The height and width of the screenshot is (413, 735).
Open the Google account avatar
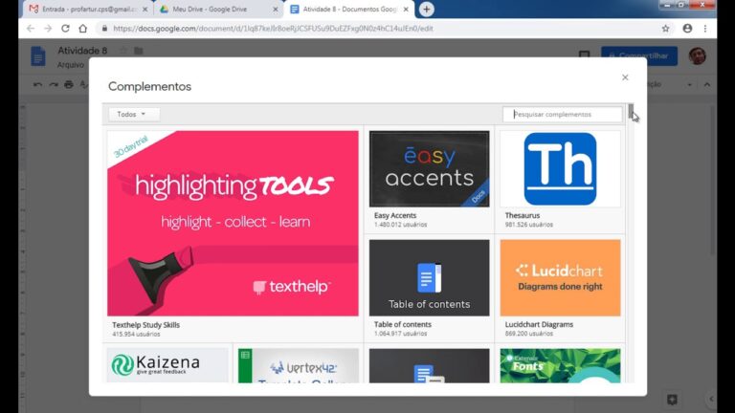698,55
